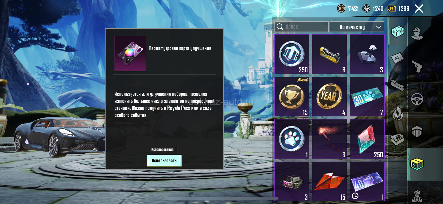This screenshot has height=204, width=443.
Task: Select the red-teal crystal item with 250
Action: pyautogui.click(x=367, y=139)
